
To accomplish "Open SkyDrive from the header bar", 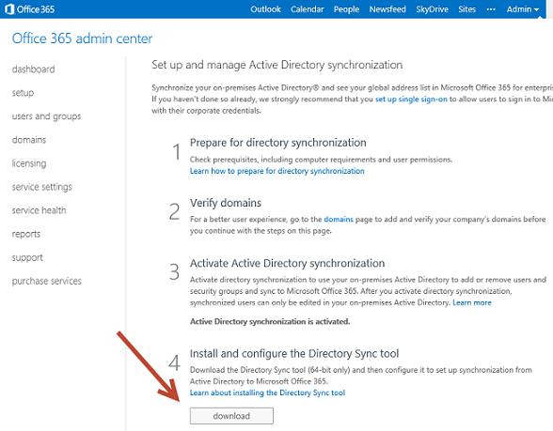I will pos(432,9).
